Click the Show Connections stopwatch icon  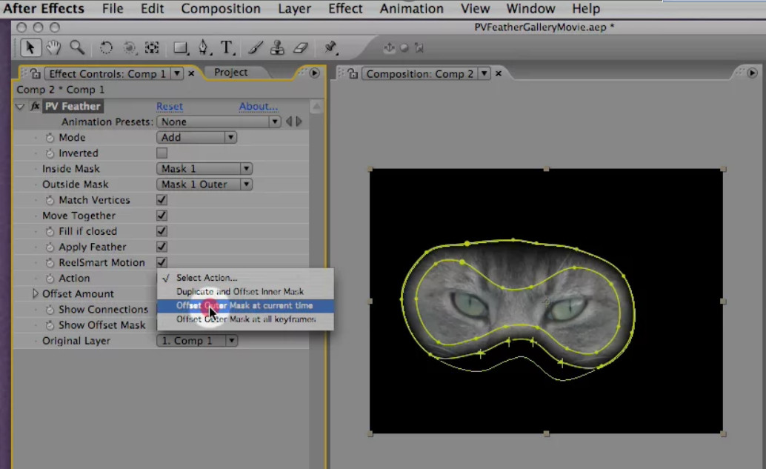point(50,310)
